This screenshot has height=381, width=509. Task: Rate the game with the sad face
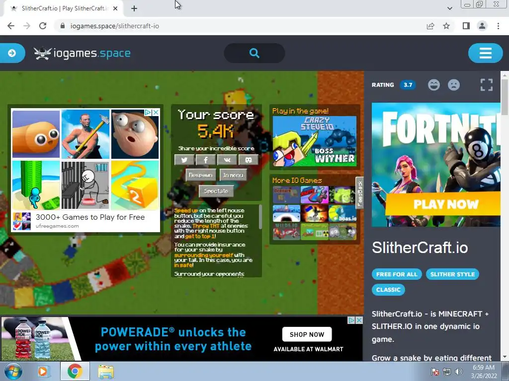[454, 85]
